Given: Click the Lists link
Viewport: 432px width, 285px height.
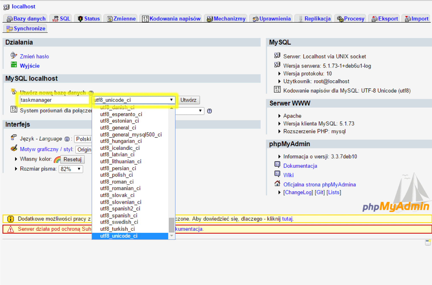Looking at the screenshot, I should tap(334, 192).
